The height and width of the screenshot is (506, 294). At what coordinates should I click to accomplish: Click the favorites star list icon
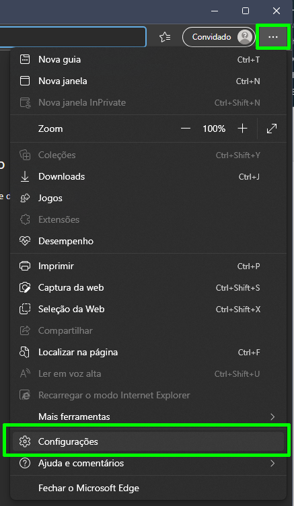[165, 37]
